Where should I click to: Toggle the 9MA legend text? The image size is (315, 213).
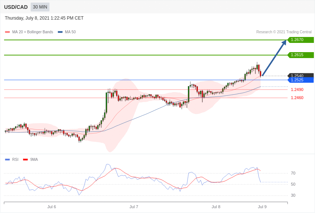coord(34,160)
